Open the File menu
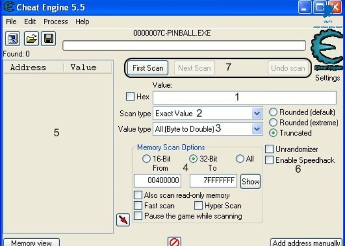This screenshot has height=246, width=345. click(11, 22)
